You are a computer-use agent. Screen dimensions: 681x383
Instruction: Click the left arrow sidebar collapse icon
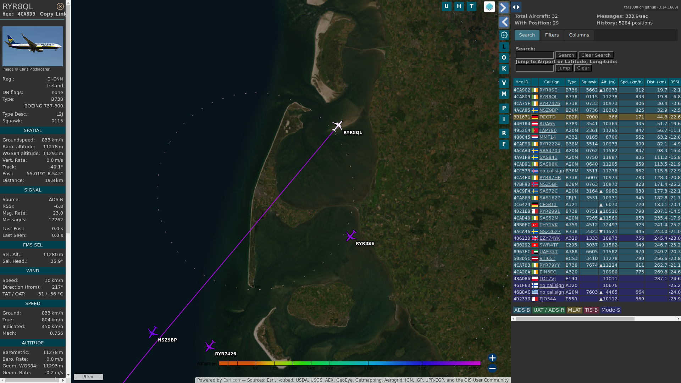tap(504, 22)
